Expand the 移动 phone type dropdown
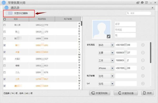Viewport: 158px width, 103px height. coord(112,45)
